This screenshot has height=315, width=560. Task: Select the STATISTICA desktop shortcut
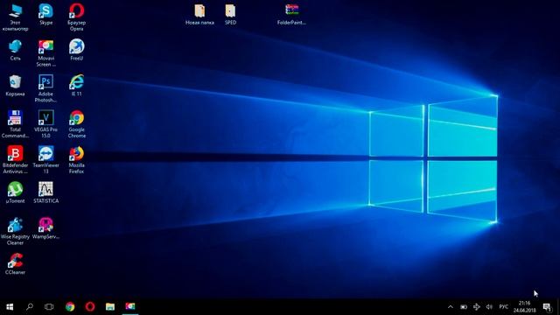45,192
